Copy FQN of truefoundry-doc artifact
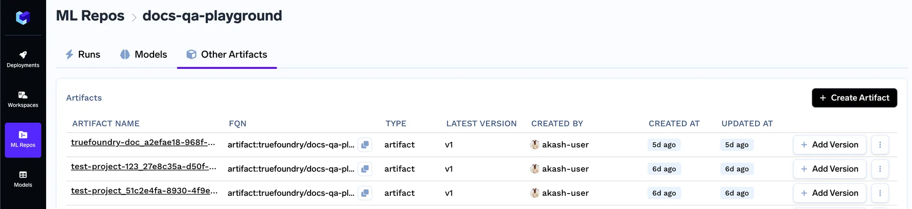Screen dimensions: 912x209 (365, 144)
